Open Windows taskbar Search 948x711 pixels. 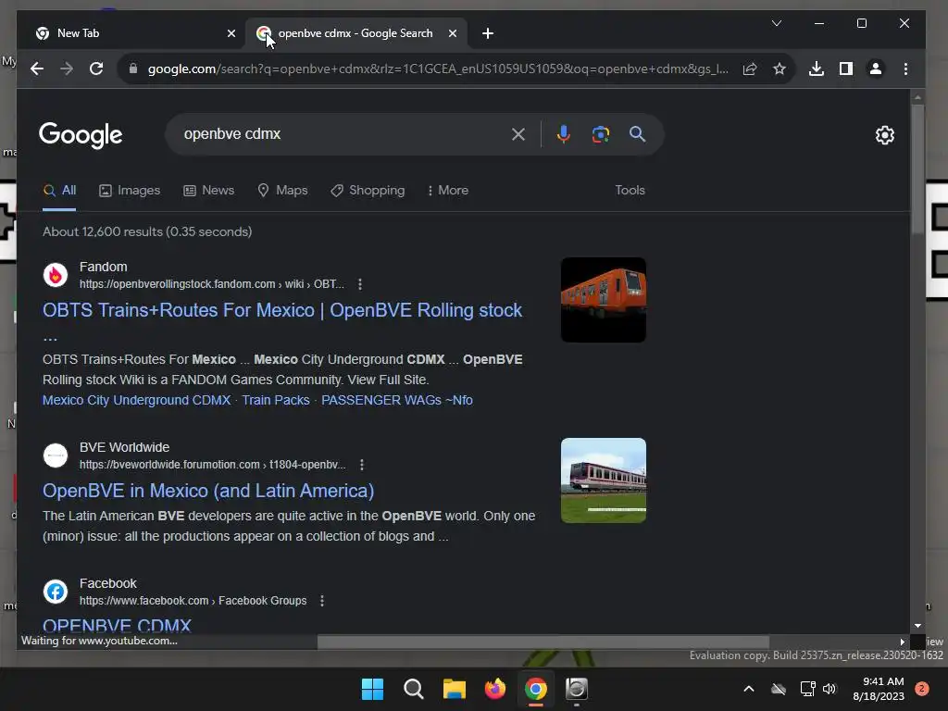(414, 689)
